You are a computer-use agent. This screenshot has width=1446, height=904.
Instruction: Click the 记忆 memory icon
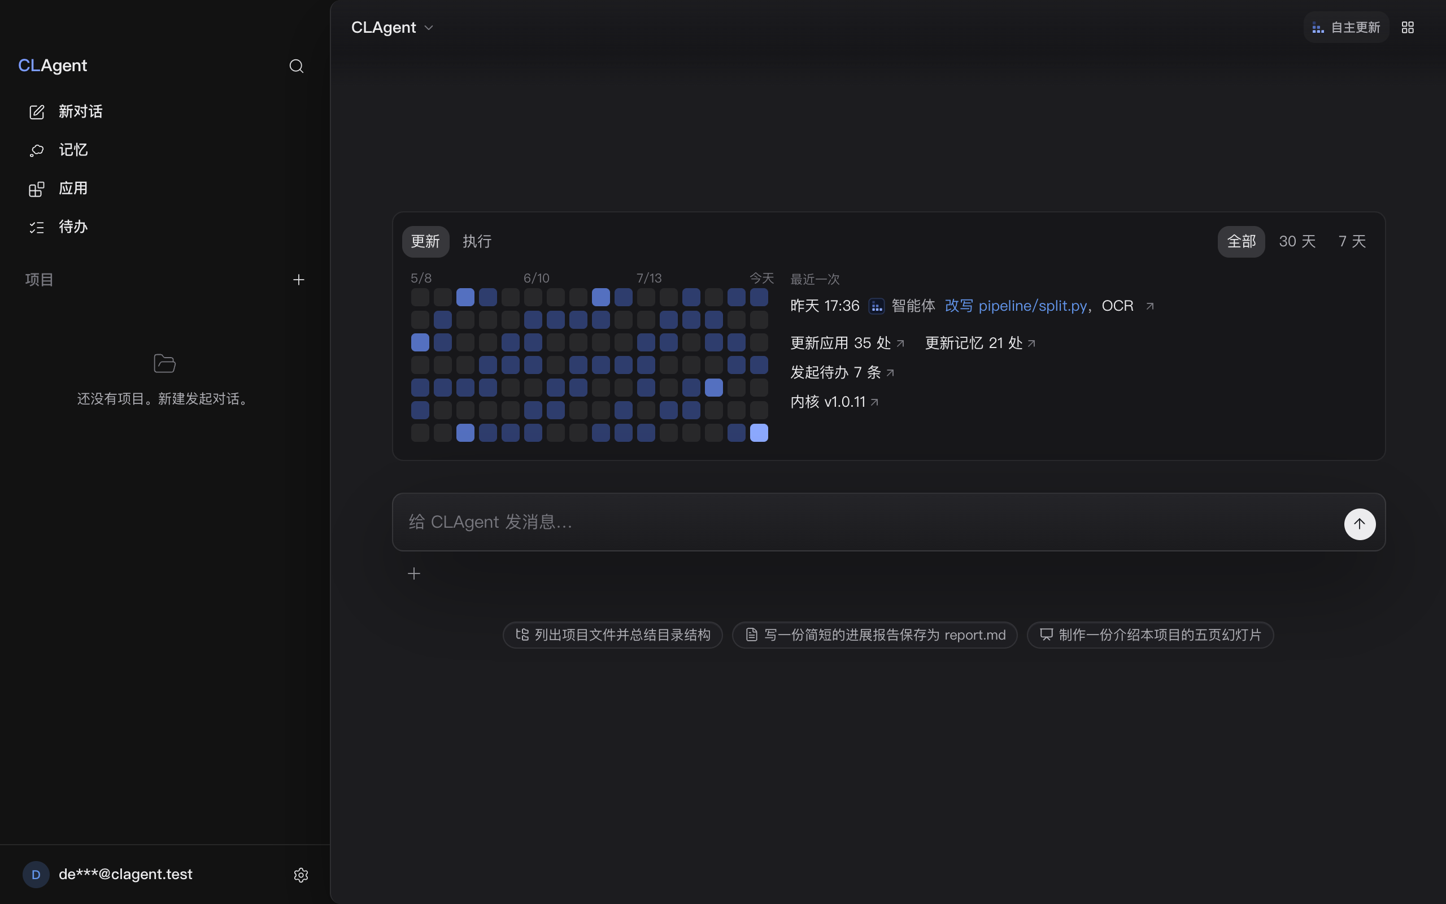coord(37,151)
